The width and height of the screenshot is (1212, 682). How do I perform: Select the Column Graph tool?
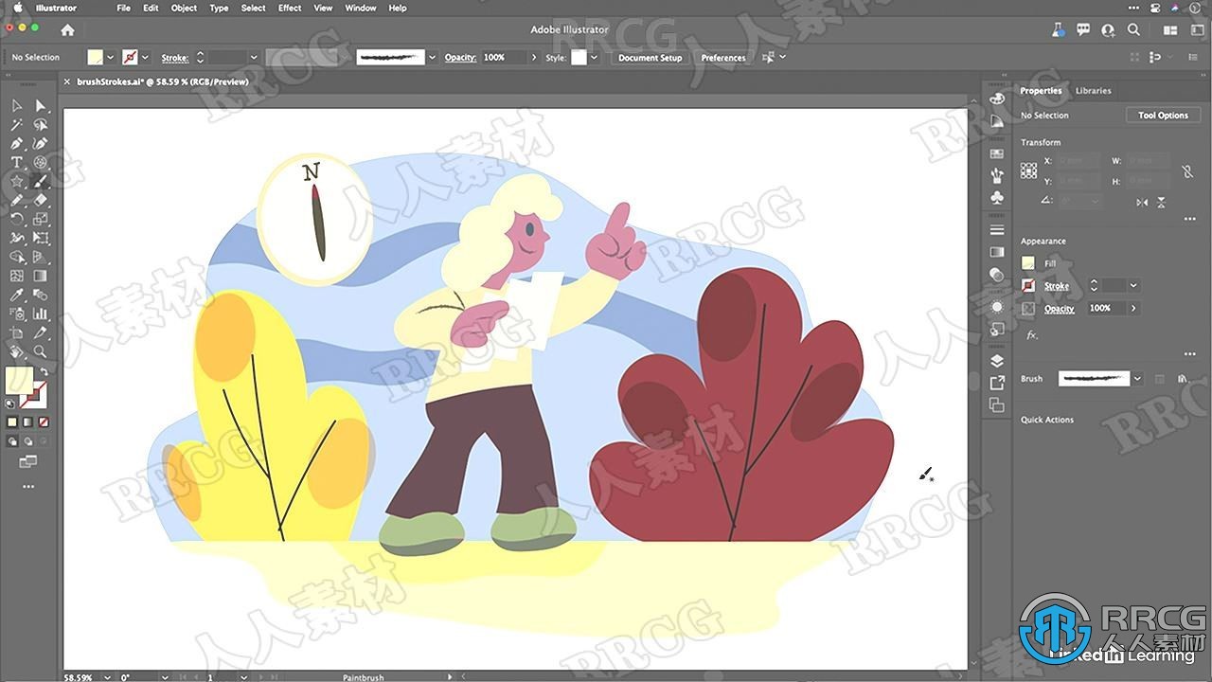pos(41,314)
